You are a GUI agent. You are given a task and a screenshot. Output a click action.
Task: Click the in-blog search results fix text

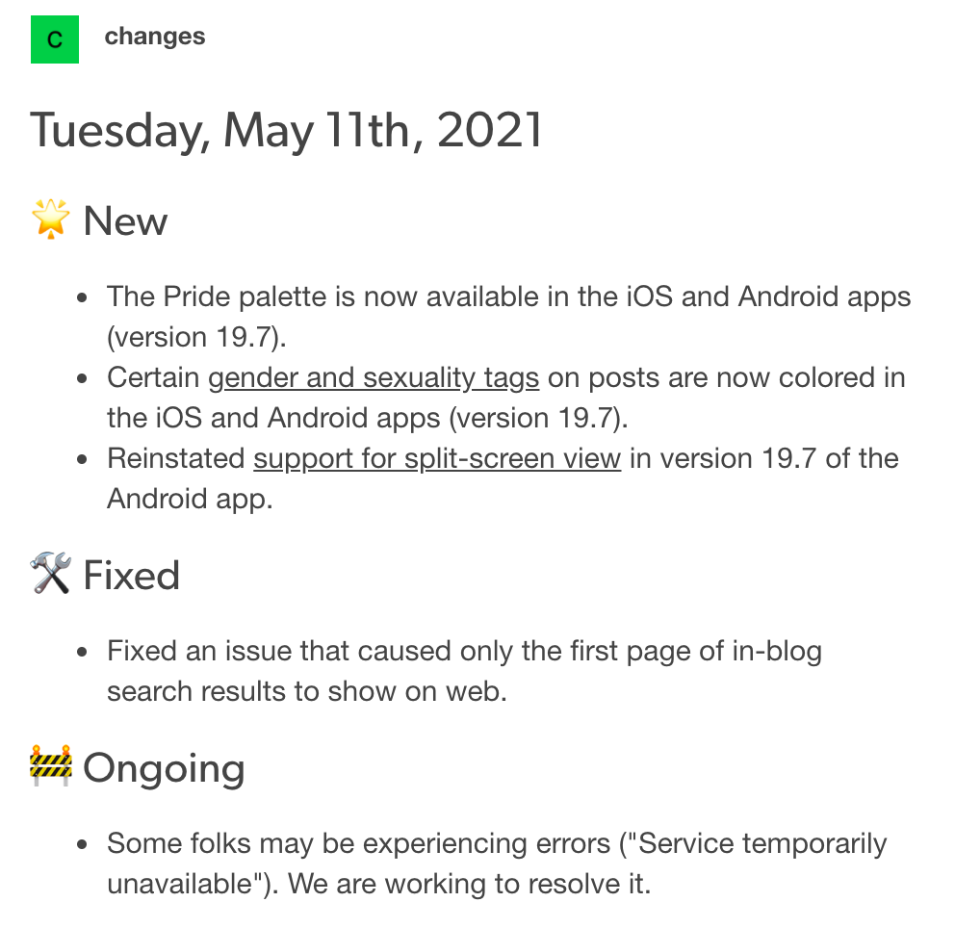[x=464, y=671]
